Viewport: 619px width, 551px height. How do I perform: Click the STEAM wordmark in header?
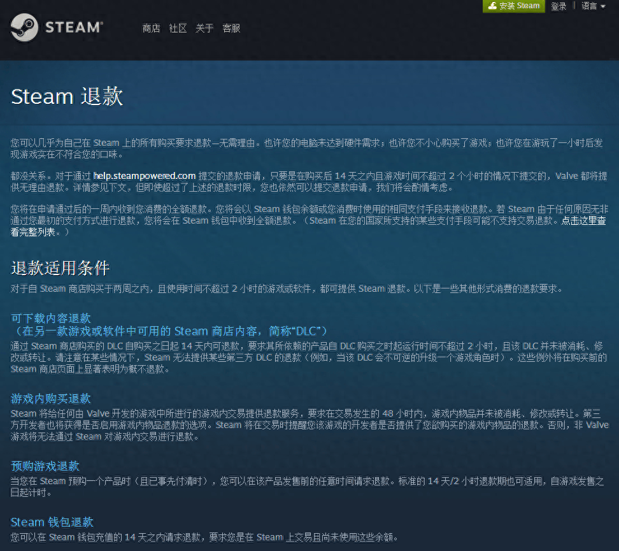(74, 28)
